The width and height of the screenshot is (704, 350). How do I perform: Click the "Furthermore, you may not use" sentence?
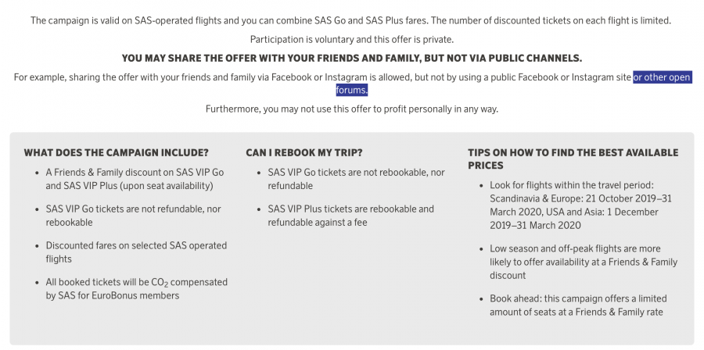coord(351,109)
